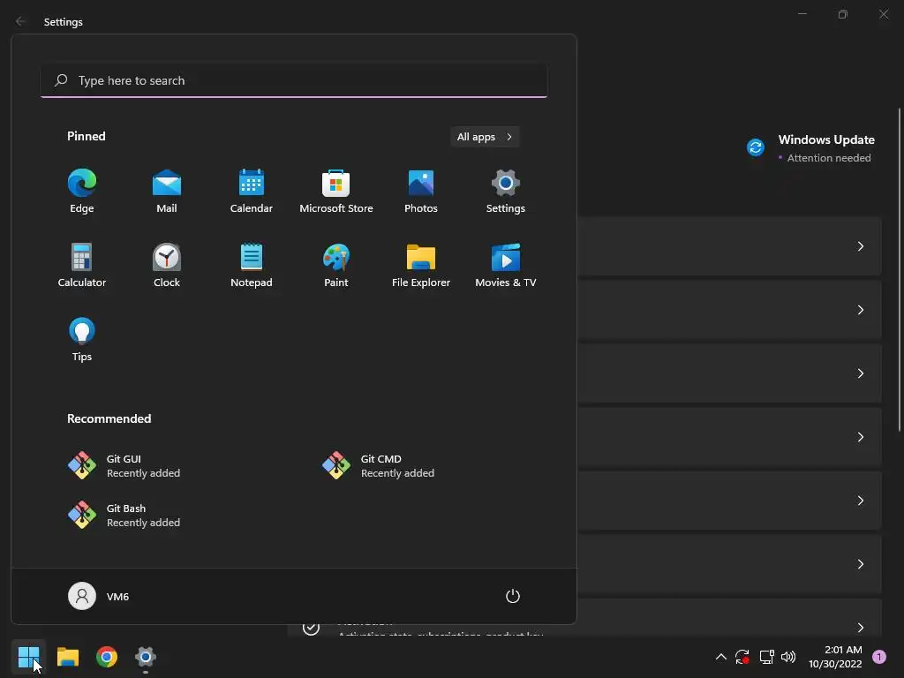Expand the second Settings row chevron
Viewport: 904px width, 678px height.
pos(860,310)
